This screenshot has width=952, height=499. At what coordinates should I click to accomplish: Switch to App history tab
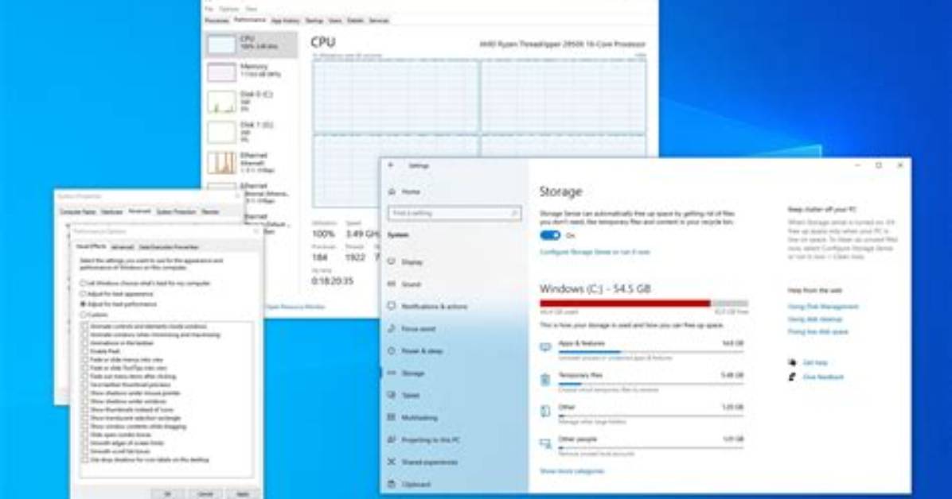tap(285, 21)
